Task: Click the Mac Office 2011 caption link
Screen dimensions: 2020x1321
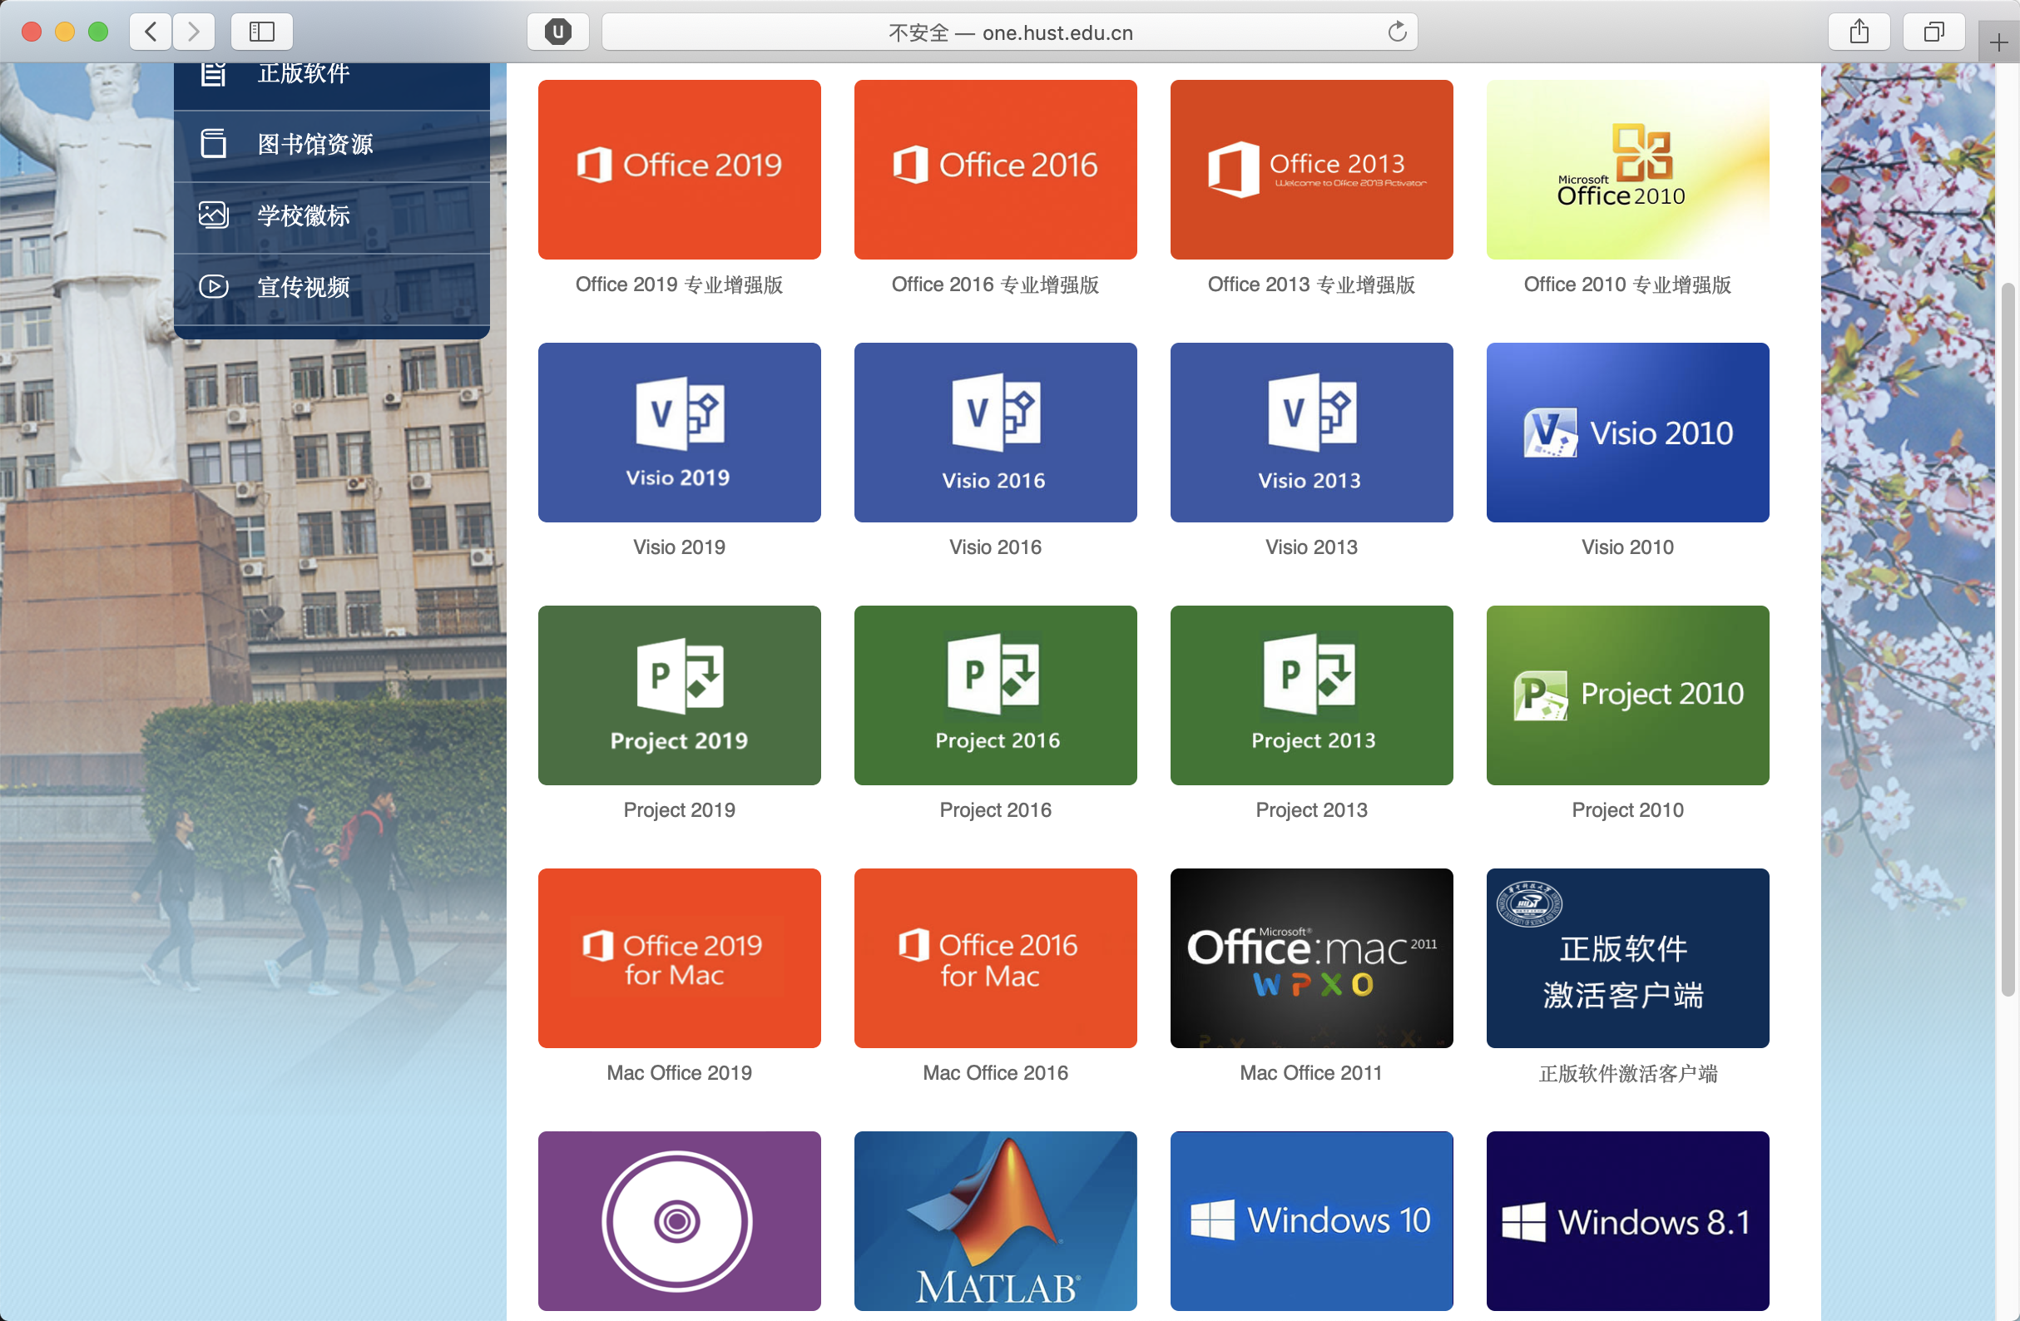Action: pos(1310,1073)
